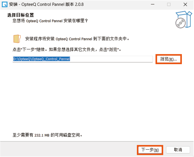This screenshot has width=194, height=157.
Task: Click the 您想将 OpteeQ Control Pannel 安装在哪里 subtitle
Action: click(50, 21)
